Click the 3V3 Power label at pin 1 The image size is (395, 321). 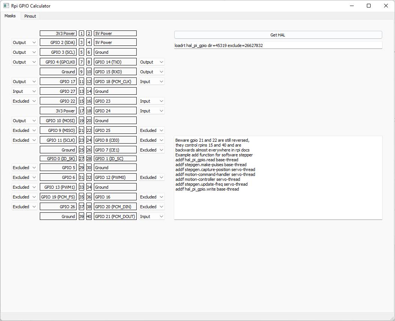click(58, 33)
